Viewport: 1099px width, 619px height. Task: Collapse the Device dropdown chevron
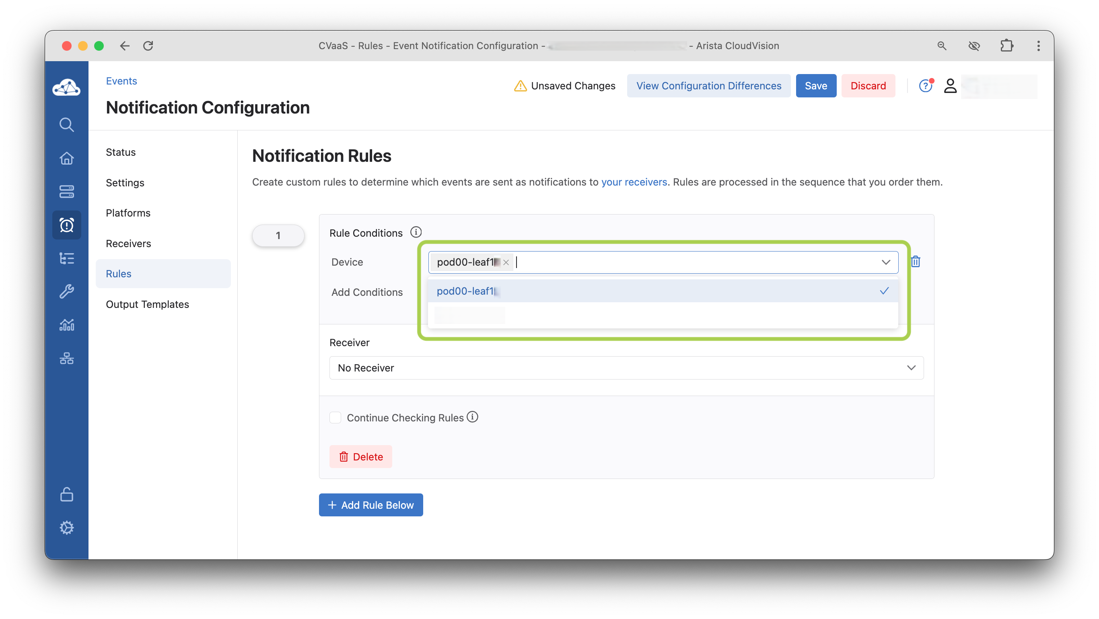point(886,262)
